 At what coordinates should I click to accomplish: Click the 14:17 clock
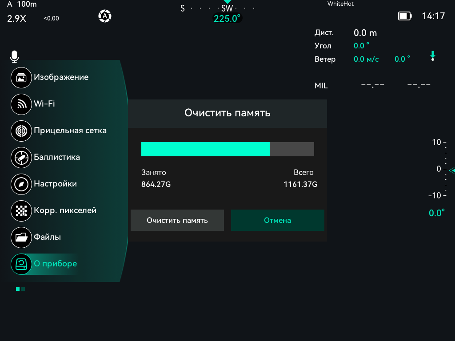[x=433, y=16]
